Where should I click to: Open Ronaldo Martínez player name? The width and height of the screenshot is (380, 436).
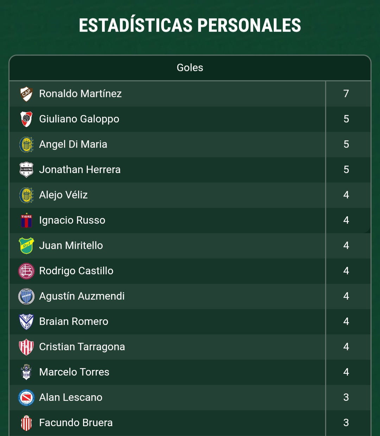coord(80,94)
